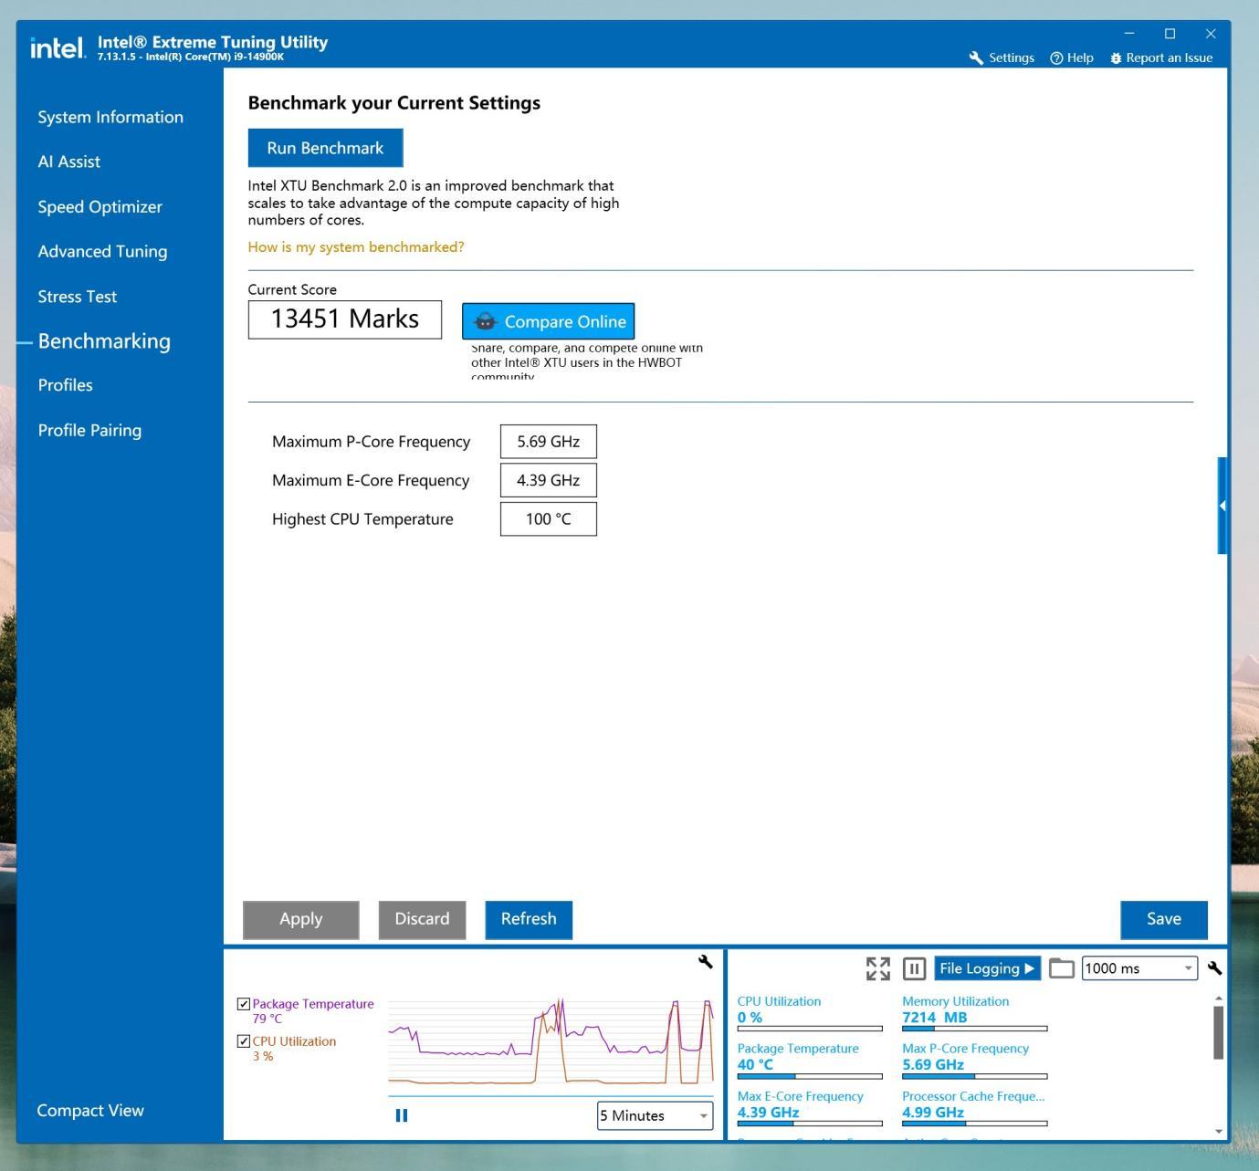Open 'How is my system benchmarked?' link

click(x=356, y=247)
